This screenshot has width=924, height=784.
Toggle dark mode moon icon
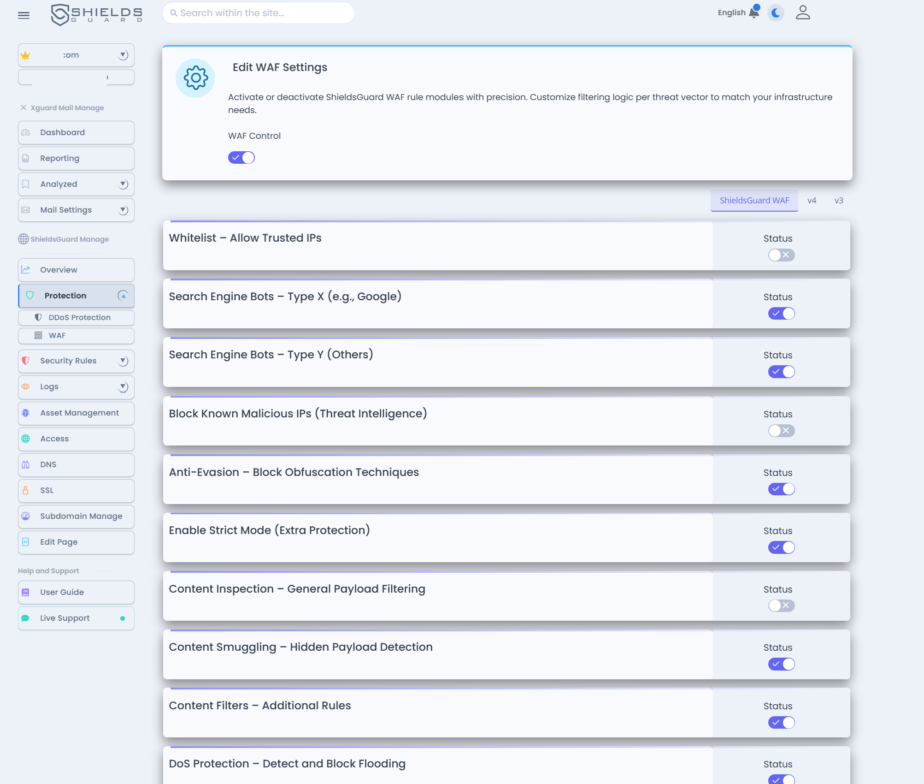776,13
